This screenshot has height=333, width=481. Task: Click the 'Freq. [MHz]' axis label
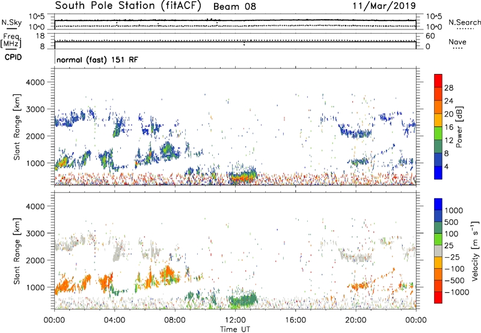click(11, 41)
